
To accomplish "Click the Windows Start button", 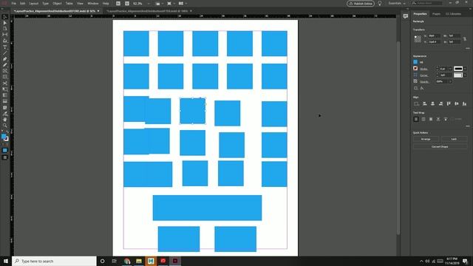I will pyautogui.click(x=6, y=261).
